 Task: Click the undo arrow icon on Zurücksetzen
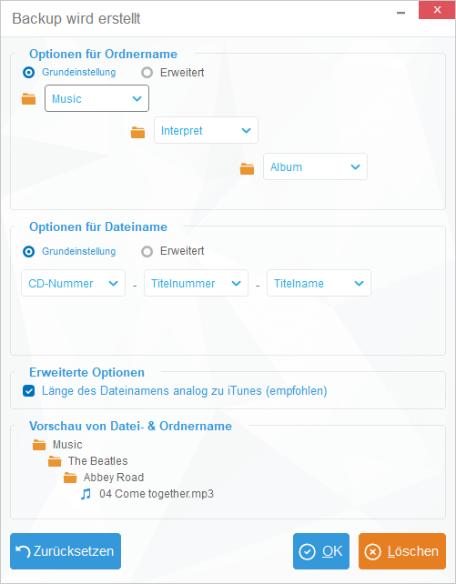click(23, 551)
